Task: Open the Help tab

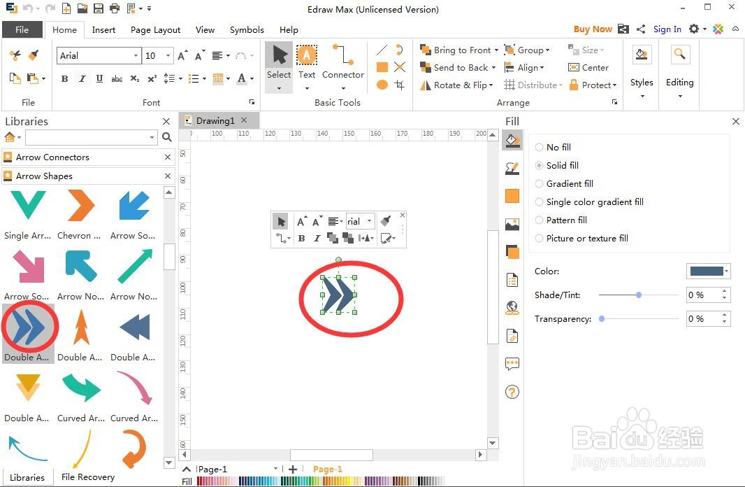Action: (289, 29)
